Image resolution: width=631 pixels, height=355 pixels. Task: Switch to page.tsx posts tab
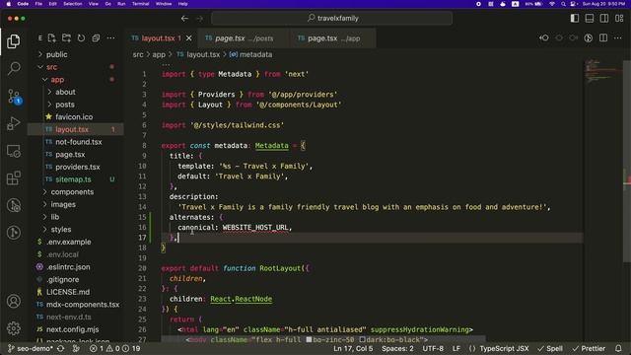244,38
